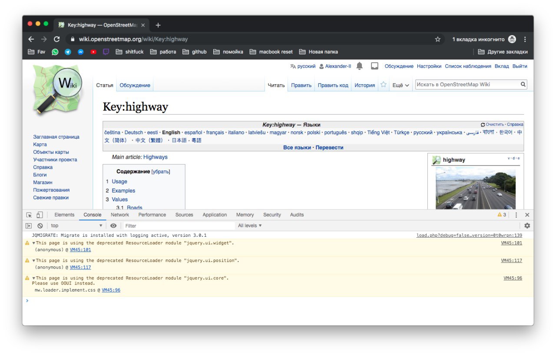Click the 3 warnings counter badge

click(502, 215)
